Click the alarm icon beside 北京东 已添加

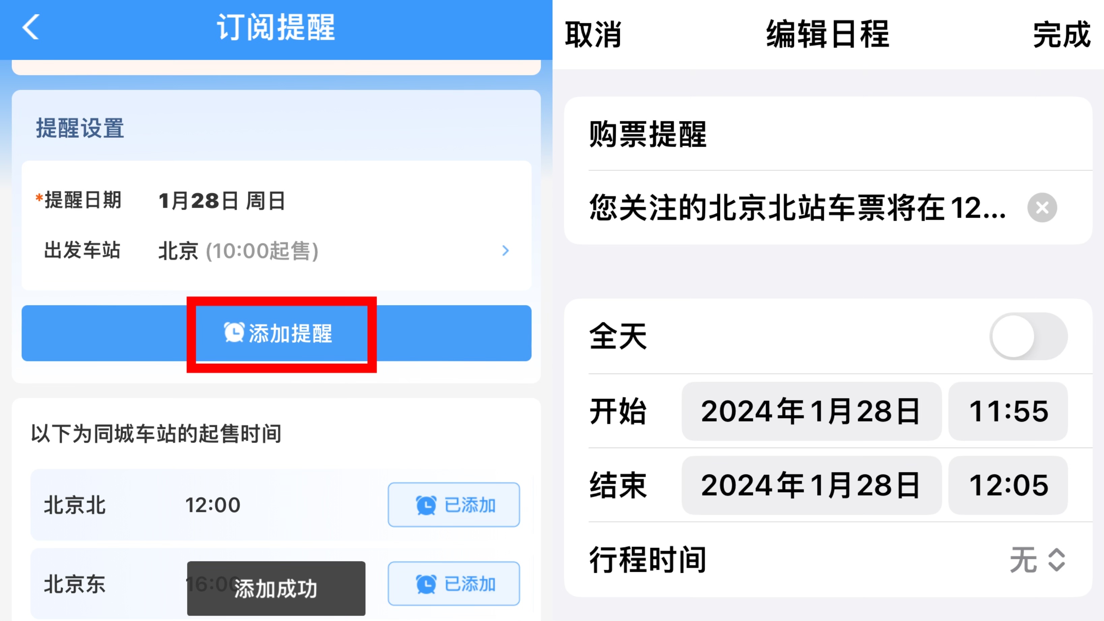(x=426, y=584)
